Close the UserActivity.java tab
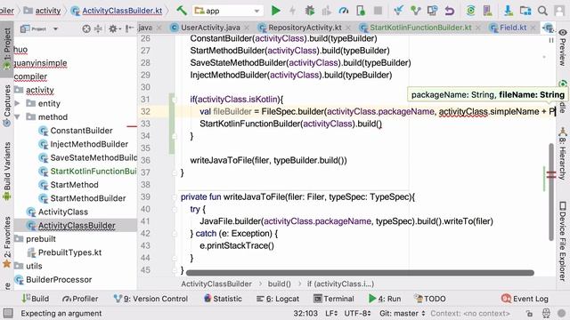This screenshot has height=320, width=570. coord(248,28)
